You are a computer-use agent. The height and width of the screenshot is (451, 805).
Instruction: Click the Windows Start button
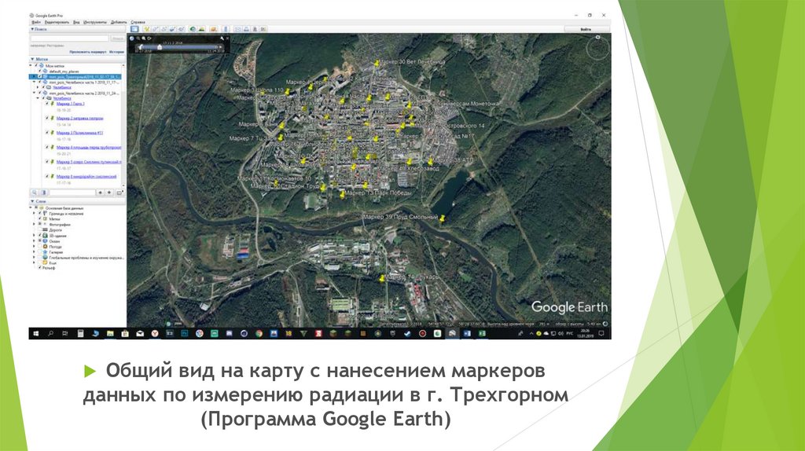[35, 333]
